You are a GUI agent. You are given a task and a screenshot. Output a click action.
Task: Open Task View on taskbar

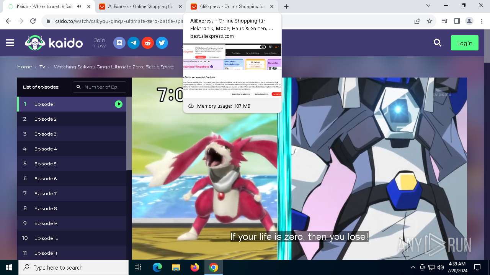(x=138, y=267)
